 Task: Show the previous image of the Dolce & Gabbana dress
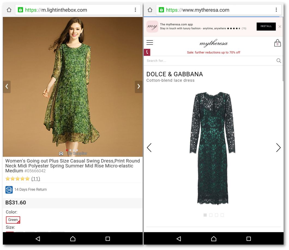pos(149,148)
